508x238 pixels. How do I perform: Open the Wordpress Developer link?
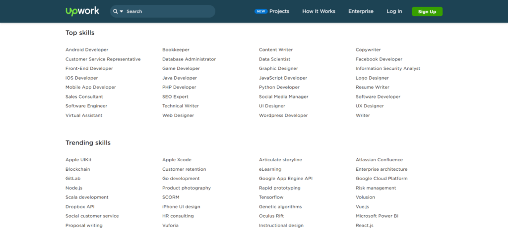(283, 115)
